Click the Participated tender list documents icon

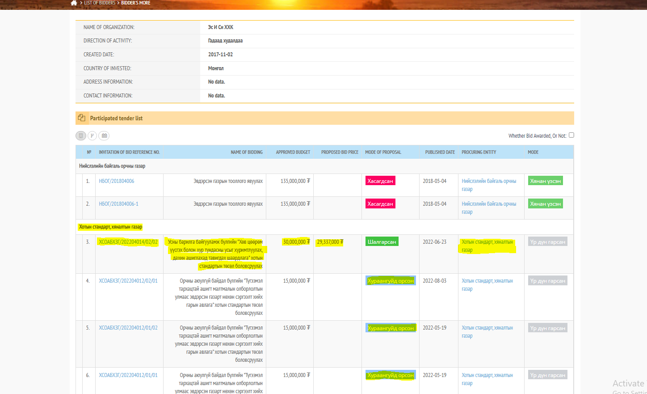(82, 118)
